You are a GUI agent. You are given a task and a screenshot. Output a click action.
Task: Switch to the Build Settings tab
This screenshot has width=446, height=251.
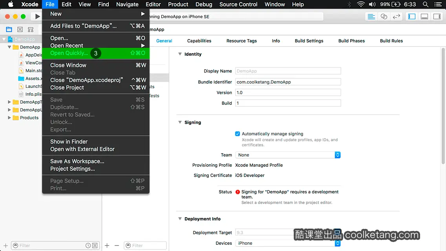309,41
